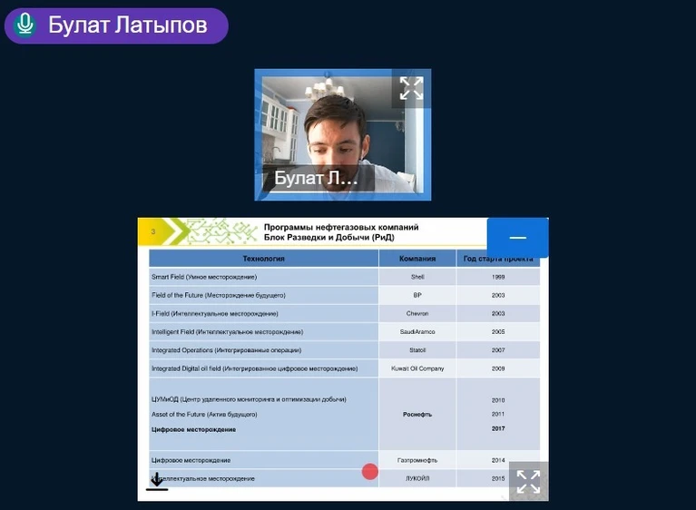
Task: Minimize the presentation with the blue dash button
Action: point(517,238)
